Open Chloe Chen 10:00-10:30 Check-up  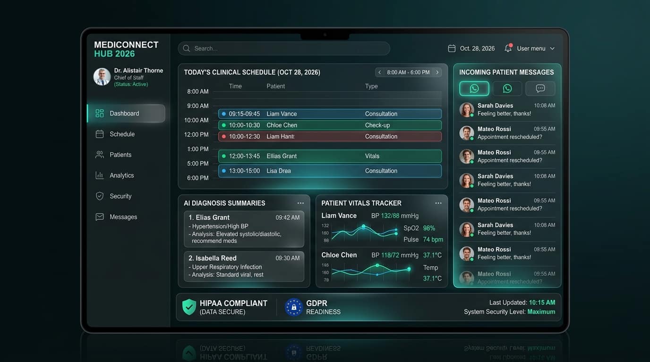[330, 125]
